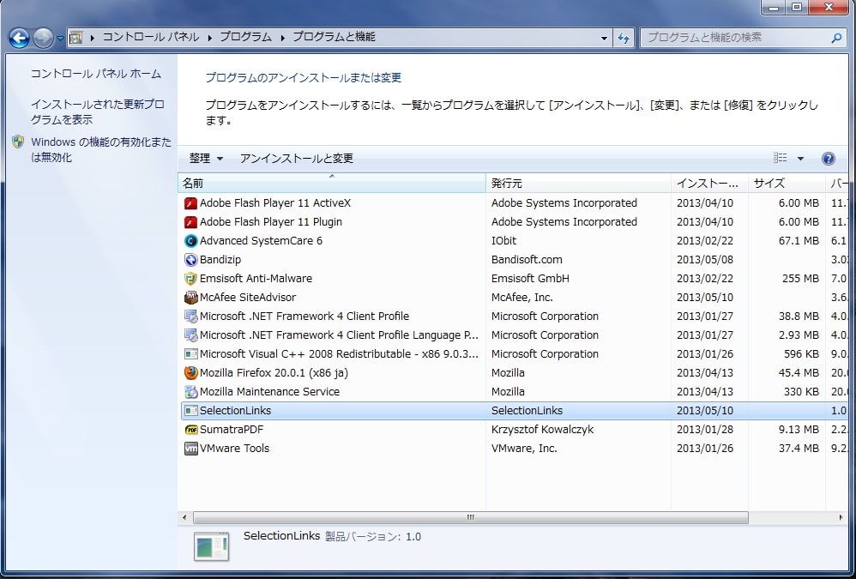Click the Mozilla Firefox 20.0.1 icon
The height and width of the screenshot is (579, 856).
click(190, 373)
